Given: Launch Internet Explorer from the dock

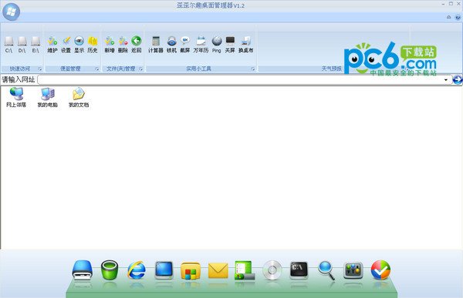Looking at the screenshot, I should pyautogui.click(x=137, y=270).
